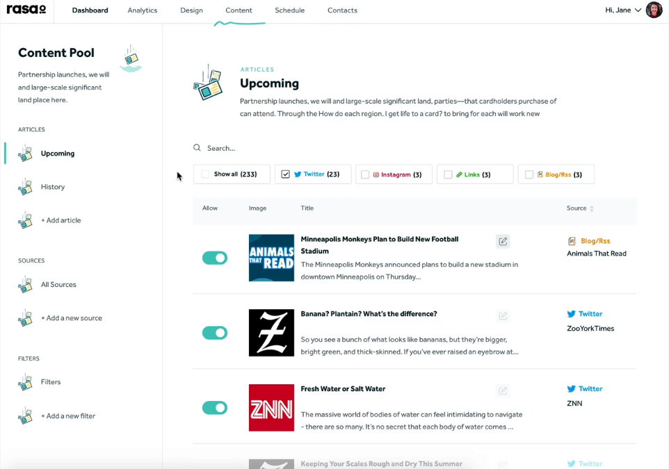The height and width of the screenshot is (469, 669).
Task: Click the search magnifier icon
Action: click(195, 147)
